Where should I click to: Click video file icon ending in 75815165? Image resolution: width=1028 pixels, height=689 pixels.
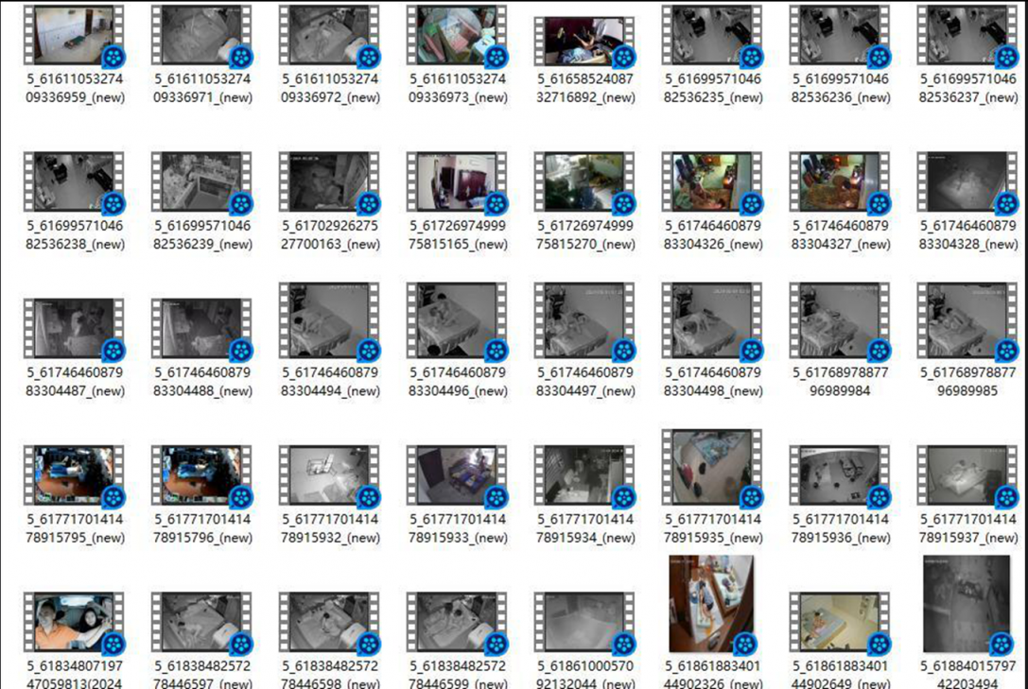[457, 184]
